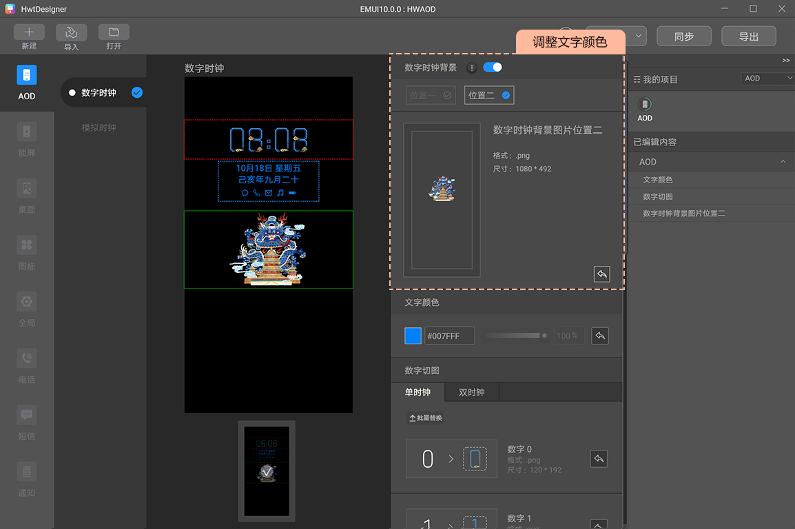Reset the background image with undo arrow
Screen dimensions: 795x529
[x=602, y=274]
